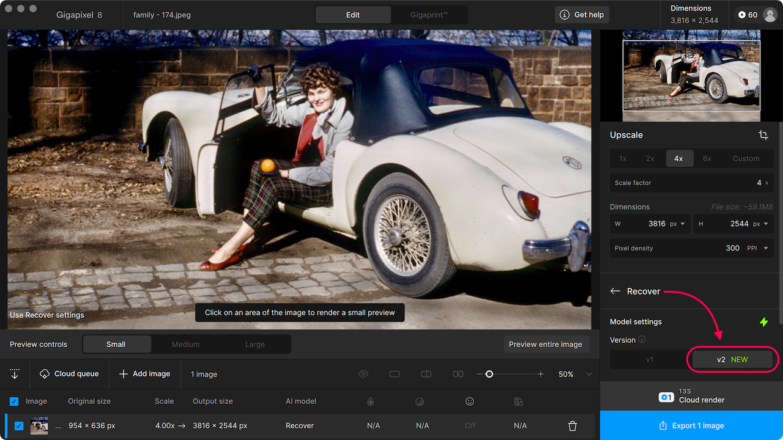
Task: Open the width px unit dropdown
Action: (x=678, y=224)
